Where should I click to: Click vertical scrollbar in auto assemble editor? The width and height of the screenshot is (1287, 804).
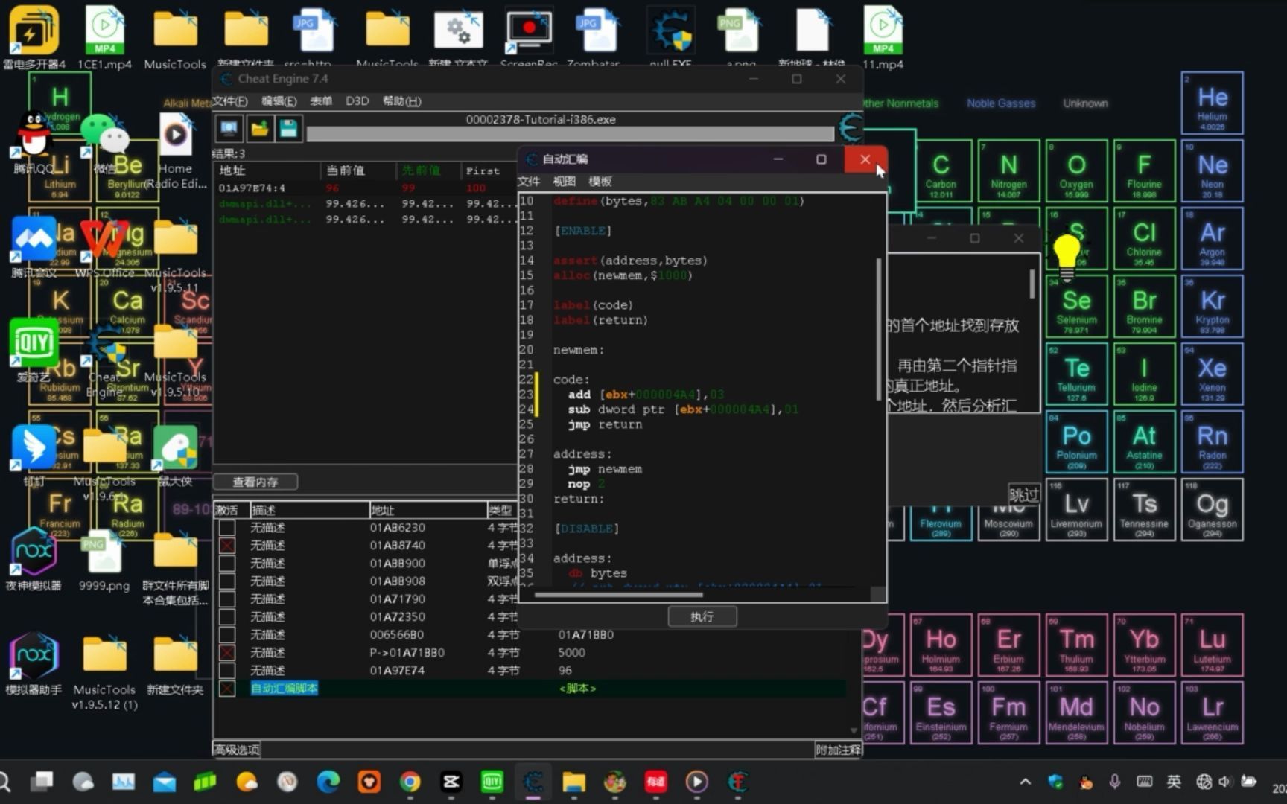(879, 331)
